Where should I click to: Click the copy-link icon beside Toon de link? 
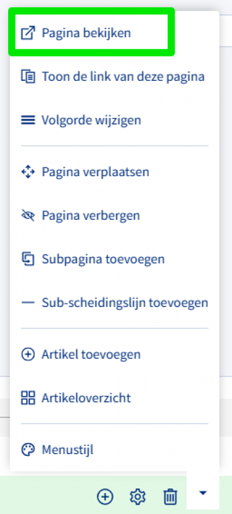tap(28, 76)
